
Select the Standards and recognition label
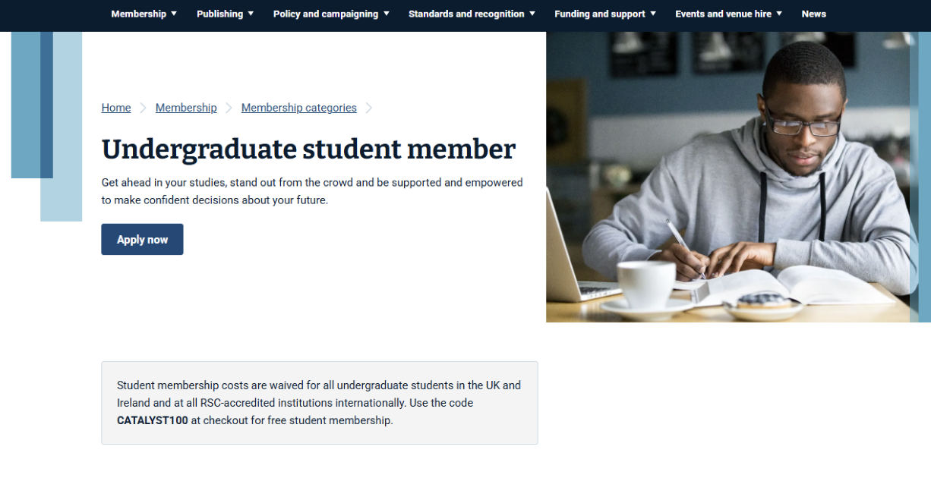coord(466,14)
